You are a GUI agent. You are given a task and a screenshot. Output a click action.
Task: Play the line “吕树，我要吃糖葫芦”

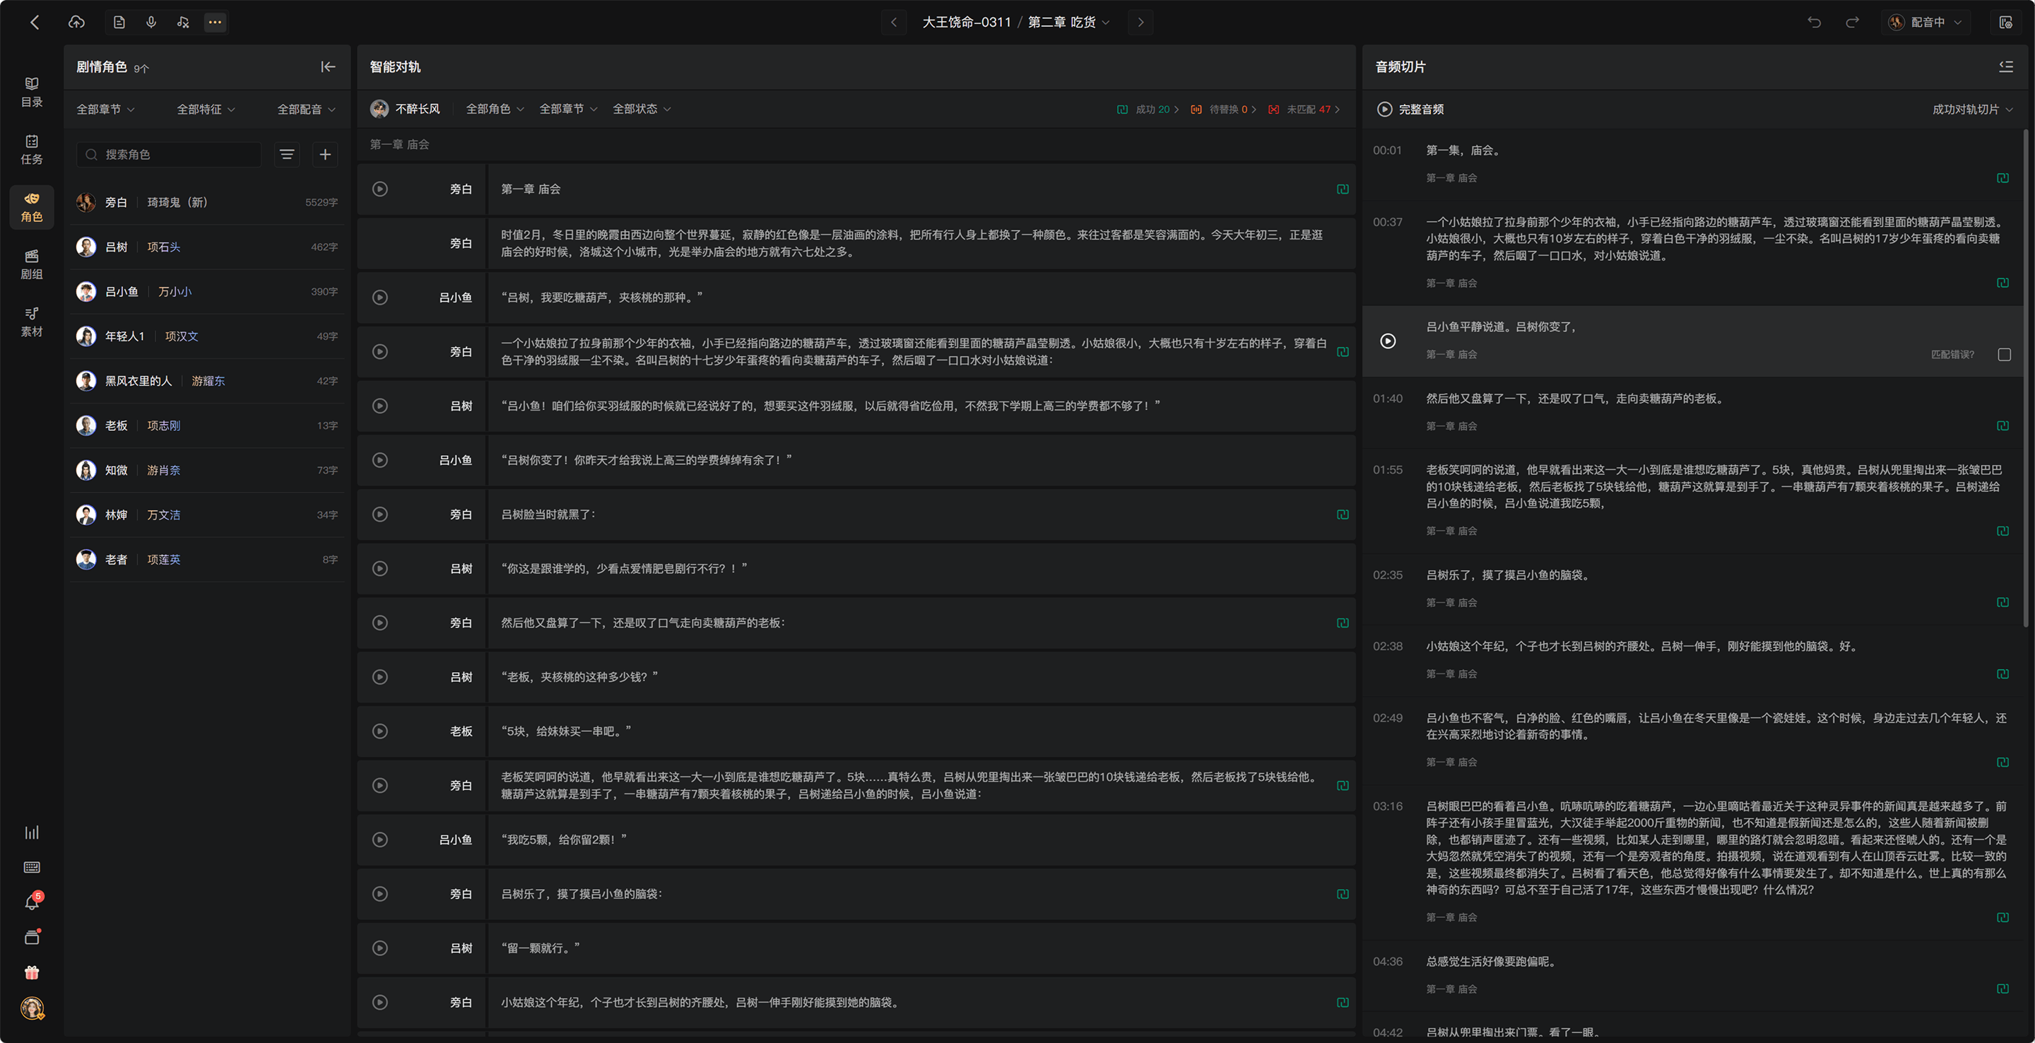coord(380,297)
